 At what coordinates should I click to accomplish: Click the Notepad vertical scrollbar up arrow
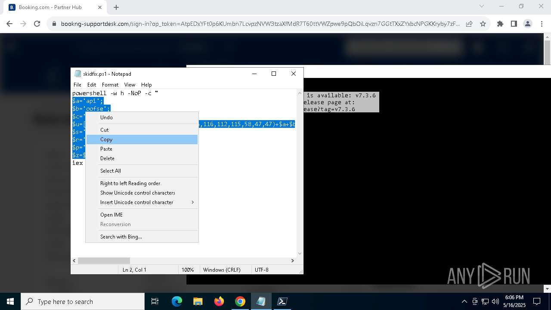pyautogui.click(x=300, y=93)
